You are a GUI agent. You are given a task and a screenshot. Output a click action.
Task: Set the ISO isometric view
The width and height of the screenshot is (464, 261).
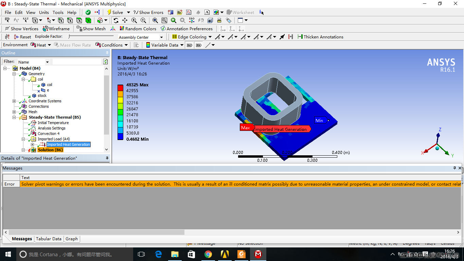point(192,20)
